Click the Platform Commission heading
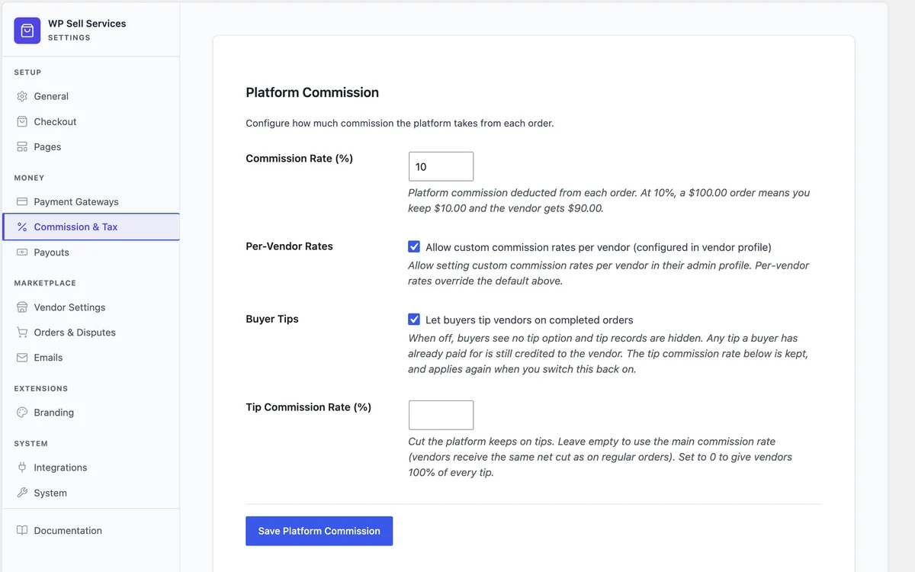 click(x=312, y=92)
